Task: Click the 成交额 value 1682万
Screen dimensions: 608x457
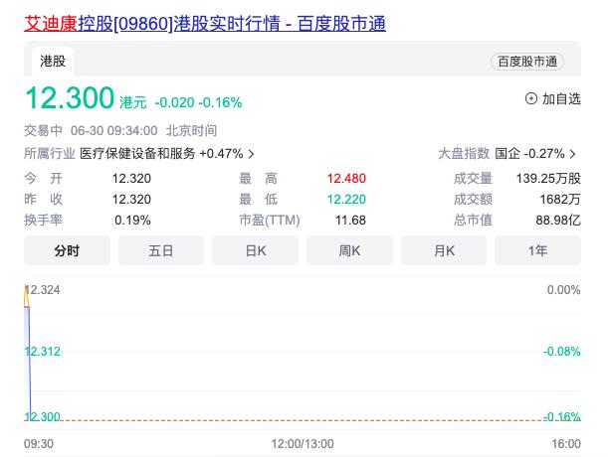Action: pyautogui.click(x=560, y=200)
